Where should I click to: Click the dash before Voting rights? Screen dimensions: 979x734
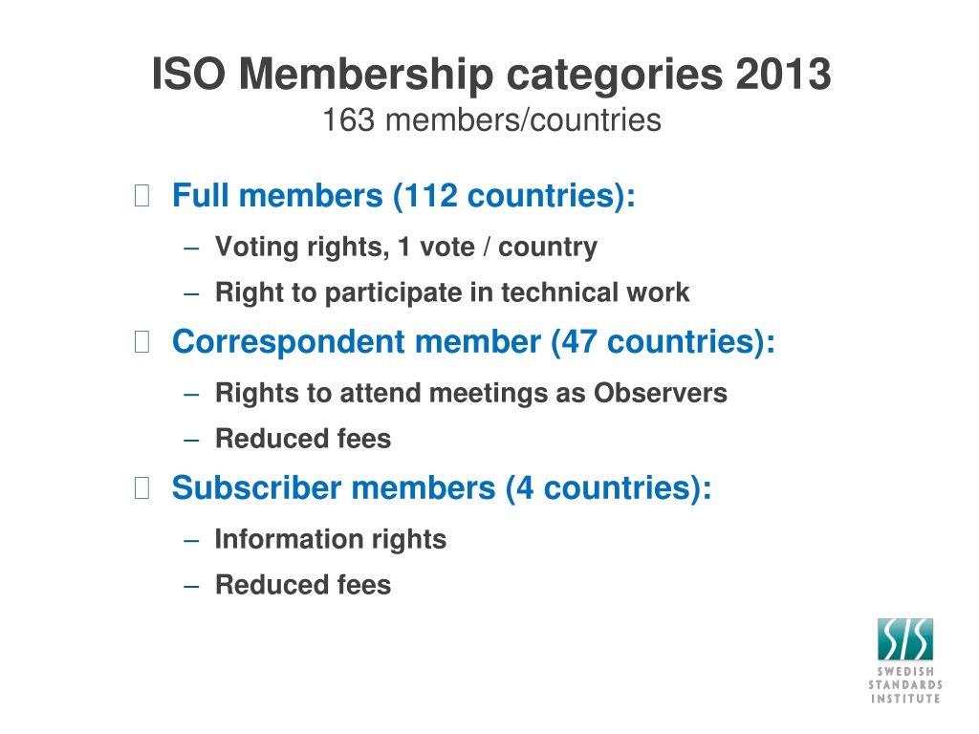tap(191, 248)
